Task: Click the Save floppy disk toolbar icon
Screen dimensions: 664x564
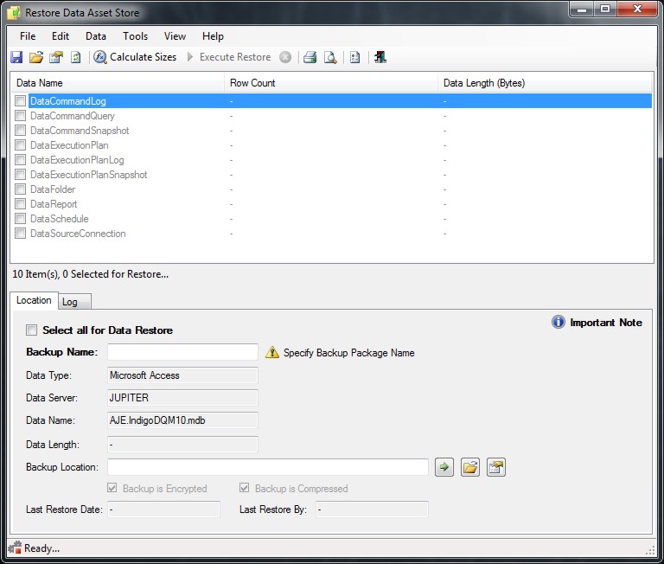Action: 16,57
